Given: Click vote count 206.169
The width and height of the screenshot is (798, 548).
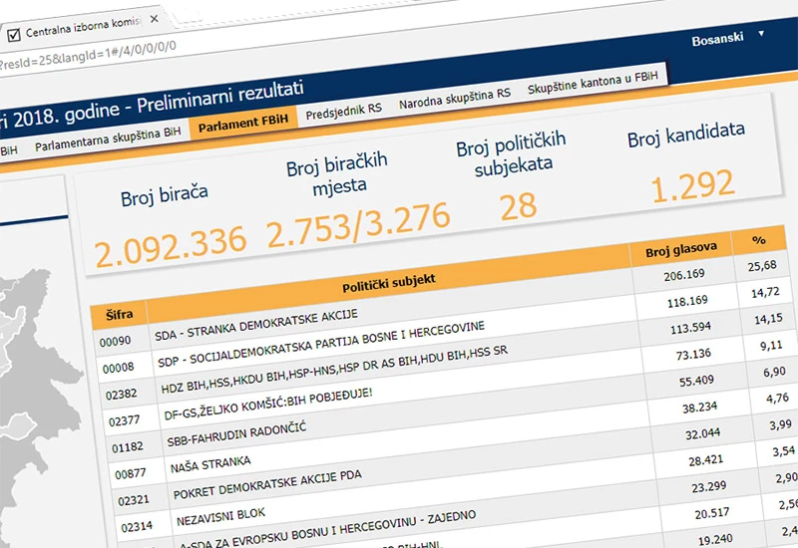Looking at the screenshot, I should click(x=684, y=275).
